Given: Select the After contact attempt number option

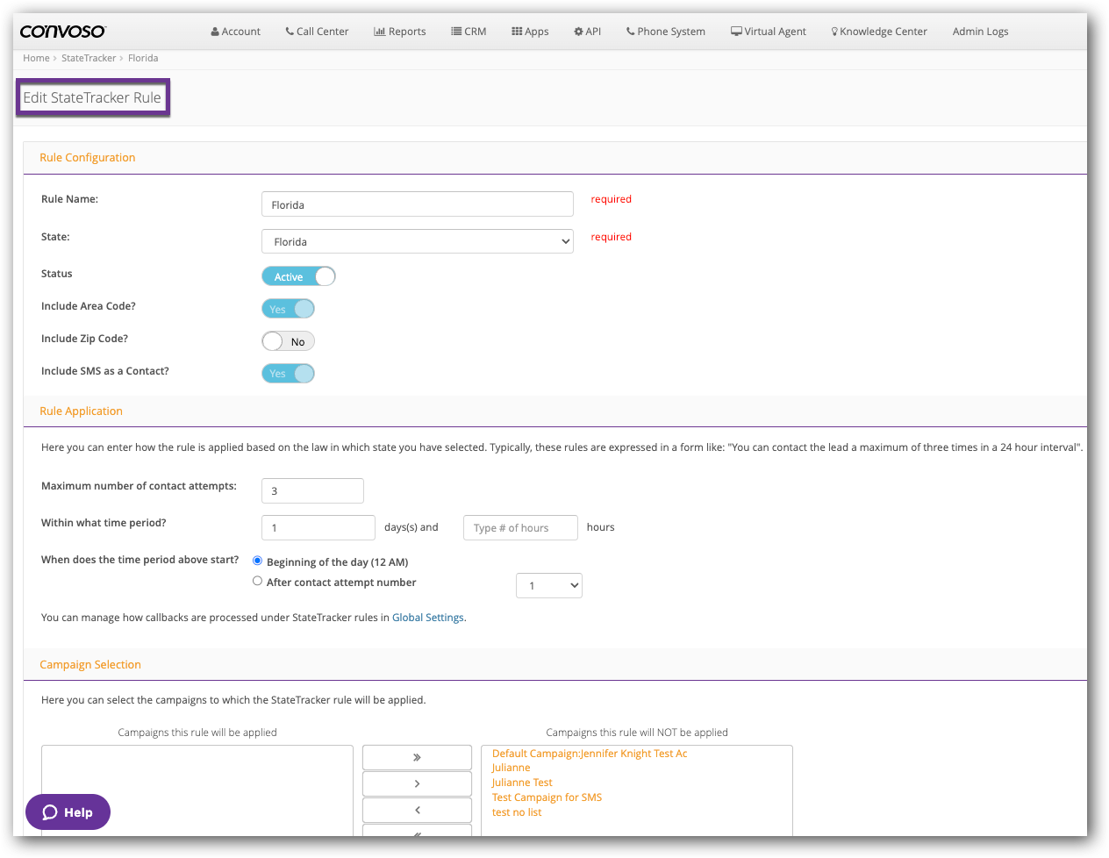Looking at the screenshot, I should point(257,581).
